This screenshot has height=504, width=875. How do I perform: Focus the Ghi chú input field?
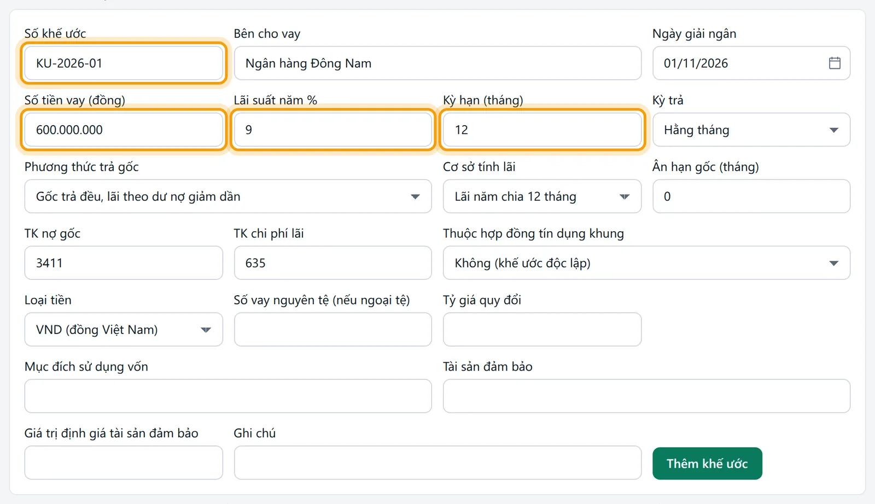[x=437, y=463]
